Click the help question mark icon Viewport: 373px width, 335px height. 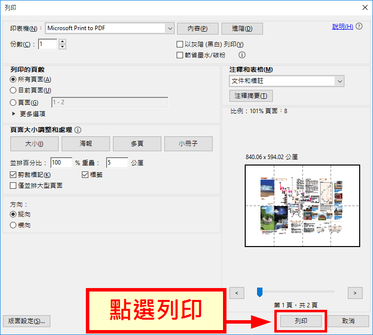click(359, 27)
